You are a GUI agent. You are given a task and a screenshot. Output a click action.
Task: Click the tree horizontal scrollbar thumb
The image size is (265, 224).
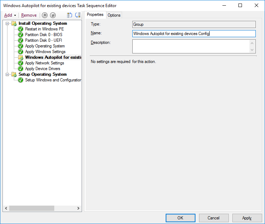(x=32, y=208)
